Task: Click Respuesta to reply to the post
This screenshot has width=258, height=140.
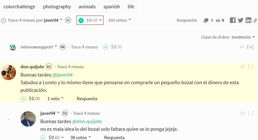Action: (187, 20)
